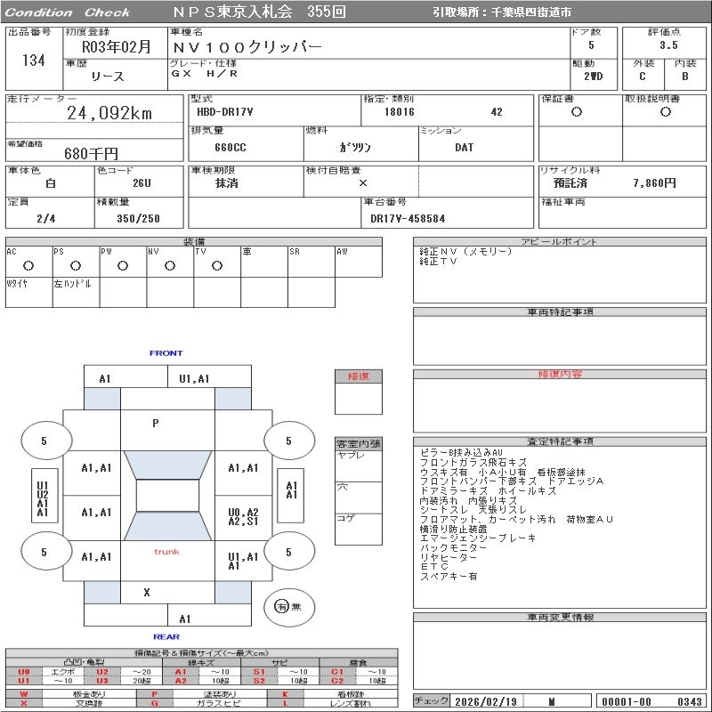This screenshot has width=712, height=712.
Task: Toggle the PW equipment circle
Action: (x=122, y=265)
